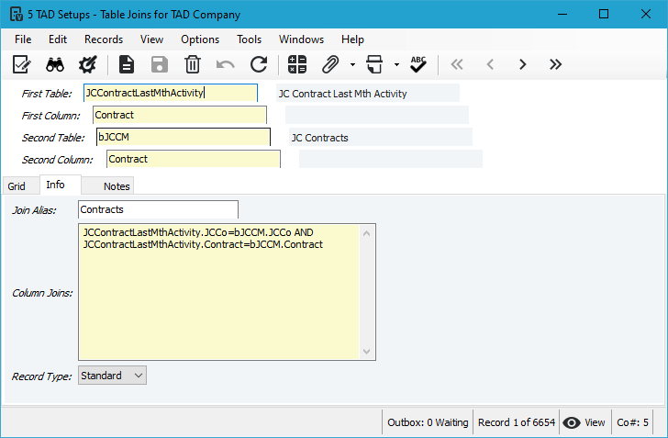Click the Join Alias field showing Contracts
The image size is (668, 438).
(x=158, y=209)
